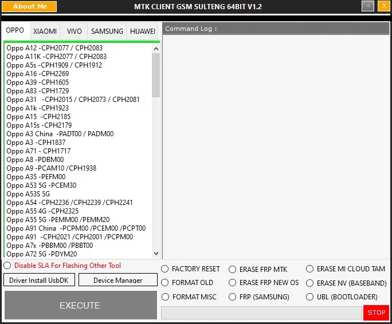Switch to the XIAOMI tab
This screenshot has height=324, width=392.
[x=45, y=31]
